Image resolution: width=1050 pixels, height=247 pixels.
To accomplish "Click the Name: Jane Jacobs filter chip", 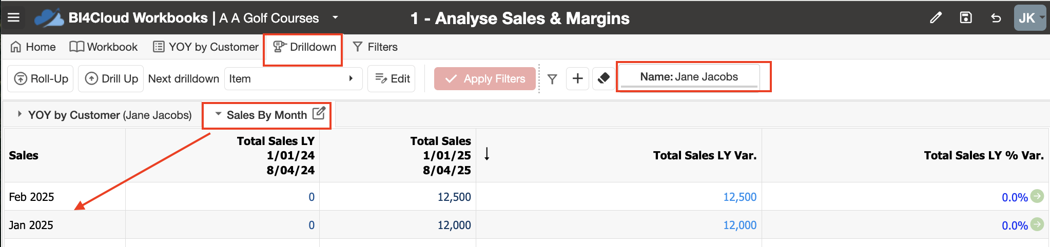I will [689, 77].
